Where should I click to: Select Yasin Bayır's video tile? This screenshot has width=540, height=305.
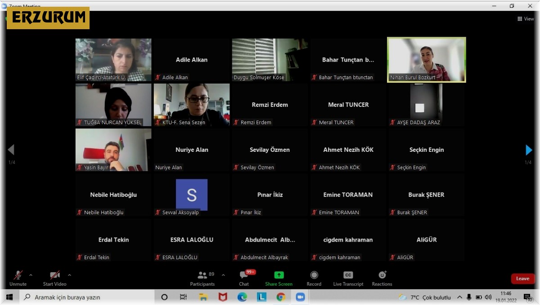tap(113, 150)
